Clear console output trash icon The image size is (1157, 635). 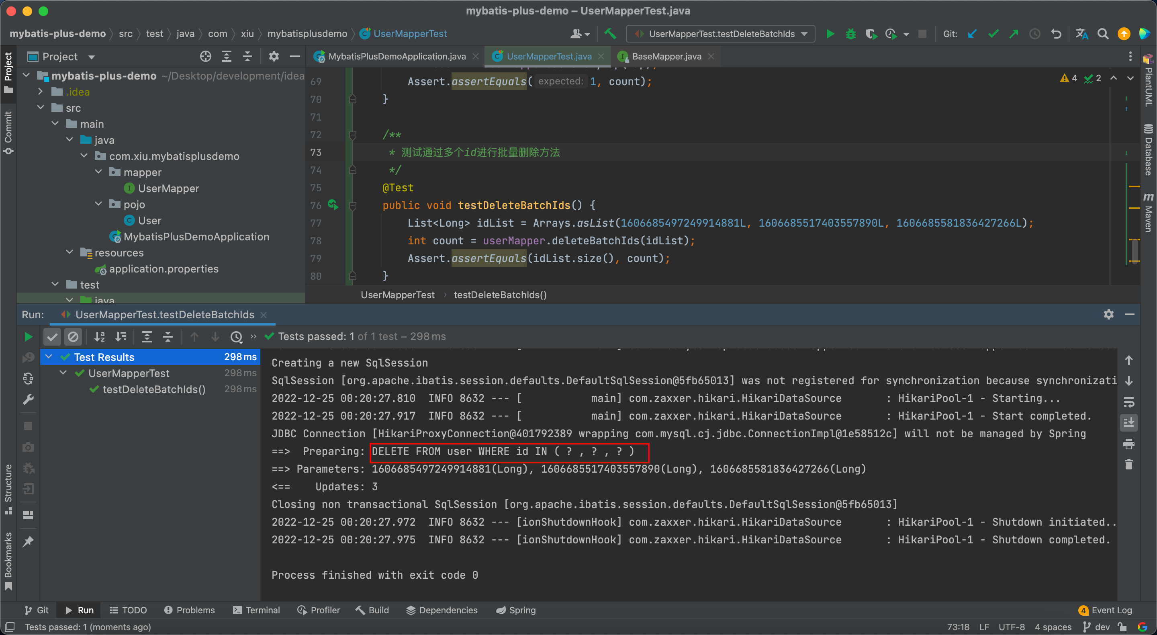coord(1129,464)
